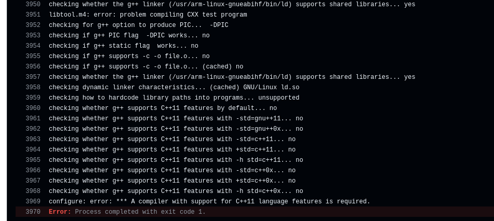
Task: Click the "hardcode library paths... unsupported" line
Action: pyautogui.click(x=174, y=98)
